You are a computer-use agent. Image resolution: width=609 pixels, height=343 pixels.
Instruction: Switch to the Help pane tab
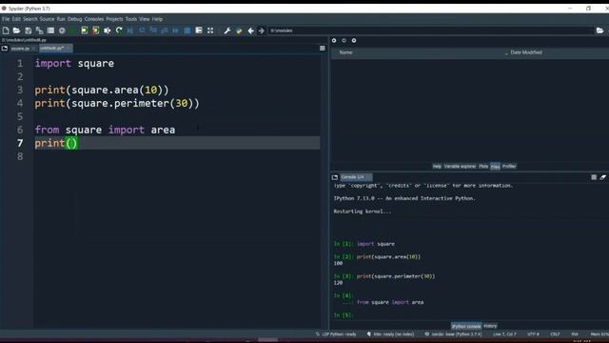[437, 167]
